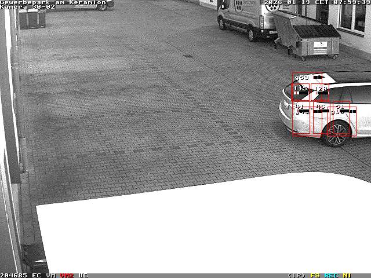Screen dimensions: 371x278
Task: Click the UC status indicator
Action: pyautogui.click(x=83, y=275)
